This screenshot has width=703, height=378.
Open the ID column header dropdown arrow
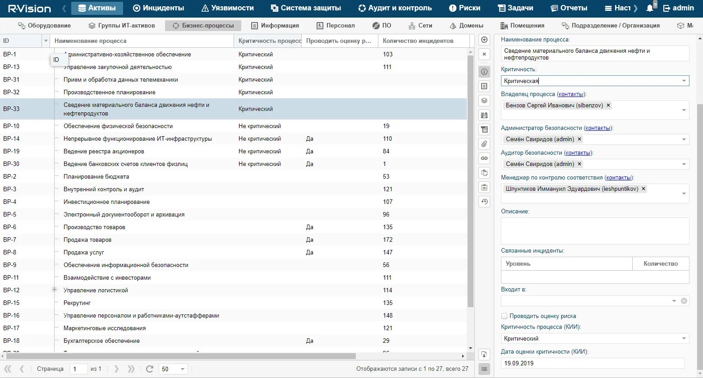pyautogui.click(x=46, y=41)
